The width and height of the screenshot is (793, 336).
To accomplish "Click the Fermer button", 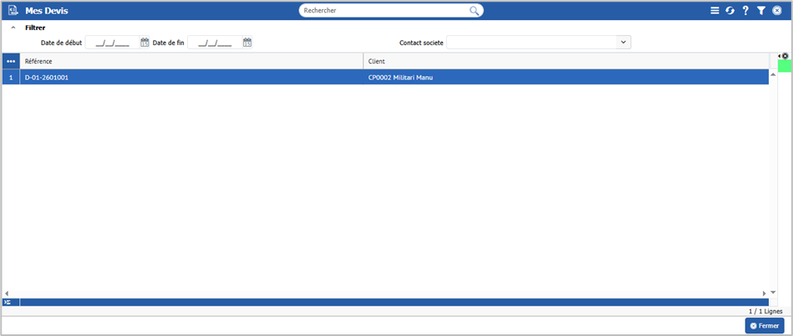I will tap(764, 325).
